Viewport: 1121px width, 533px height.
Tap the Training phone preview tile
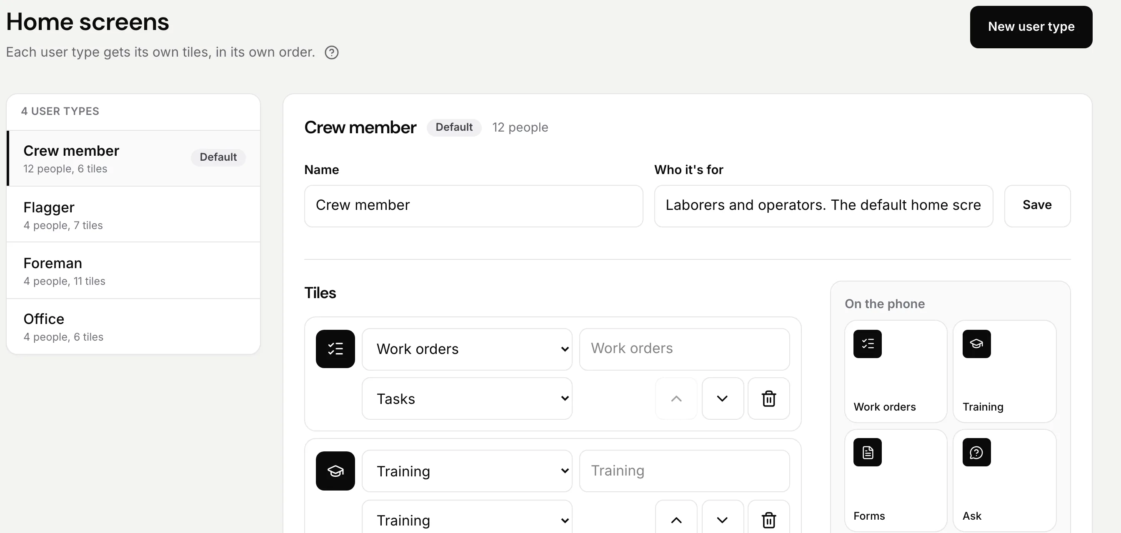coord(1004,371)
